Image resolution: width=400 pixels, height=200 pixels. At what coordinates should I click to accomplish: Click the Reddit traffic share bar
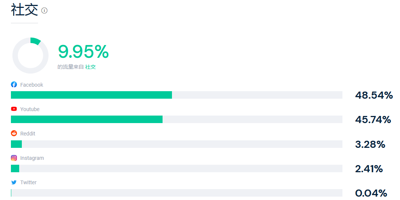(176, 144)
